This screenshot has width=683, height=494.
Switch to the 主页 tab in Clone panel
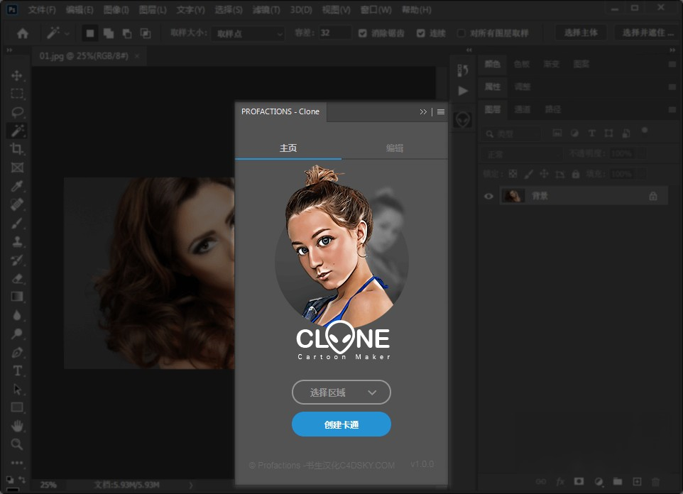[x=288, y=148]
